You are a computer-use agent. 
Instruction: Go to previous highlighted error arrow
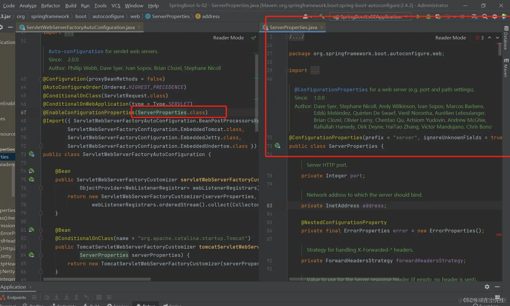point(490,38)
